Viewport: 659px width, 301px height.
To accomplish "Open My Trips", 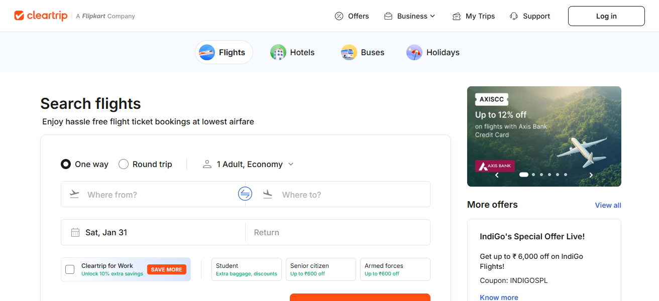I will [x=473, y=16].
